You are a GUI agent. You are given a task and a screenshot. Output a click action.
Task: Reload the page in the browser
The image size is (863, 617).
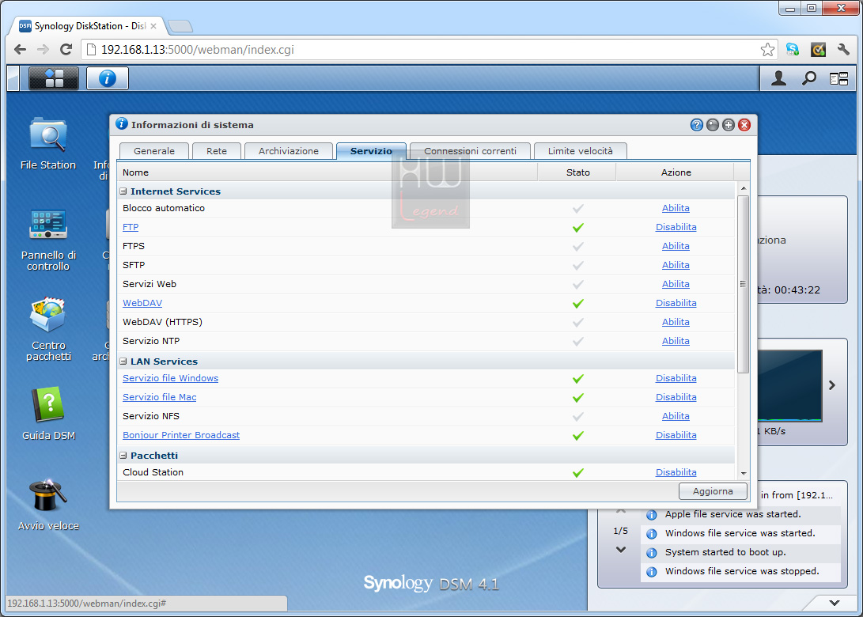coord(66,50)
